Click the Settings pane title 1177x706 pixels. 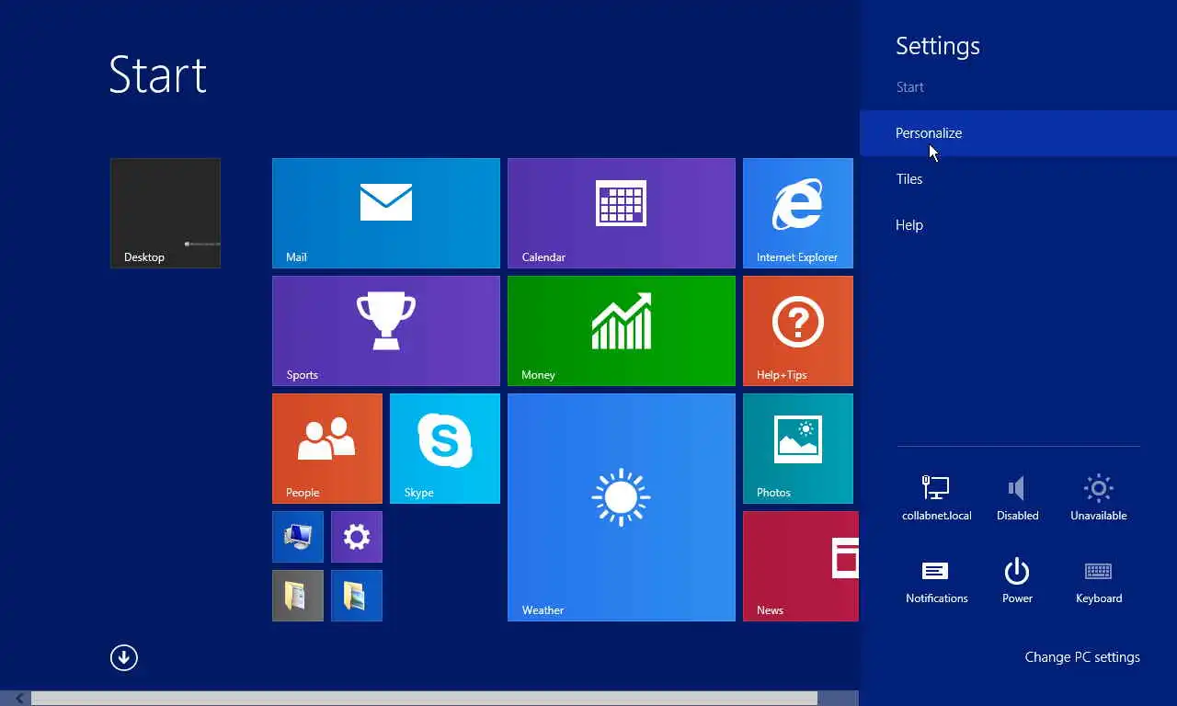(x=938, y=46)
